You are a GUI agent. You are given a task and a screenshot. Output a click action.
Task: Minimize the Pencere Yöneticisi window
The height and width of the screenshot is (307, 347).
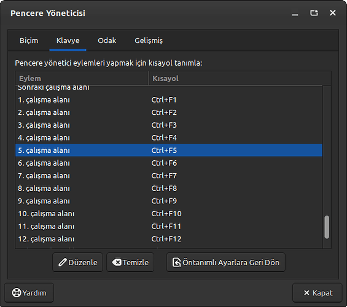(295, 14)
